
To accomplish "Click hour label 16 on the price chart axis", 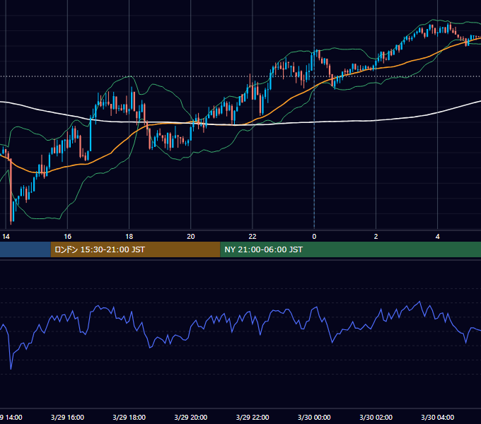I will coord(67,237).
